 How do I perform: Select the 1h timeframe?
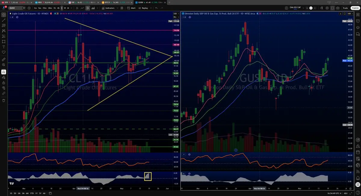54,8
